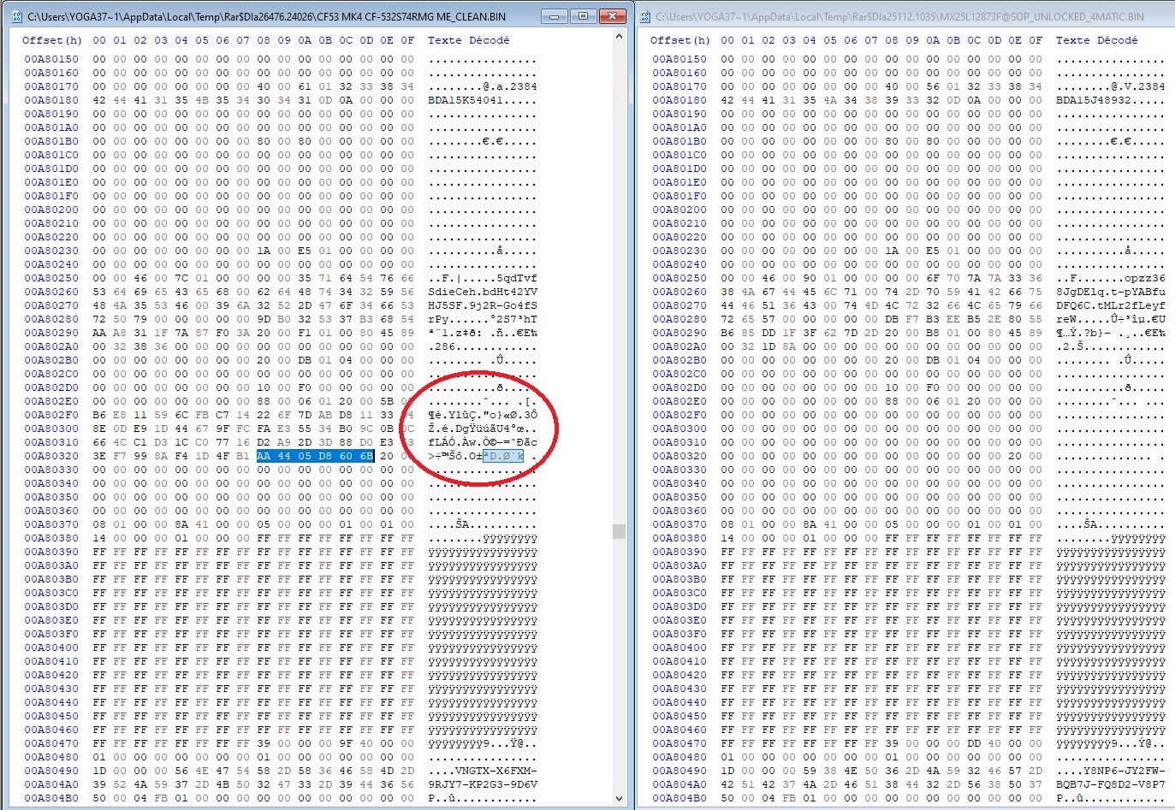Click decoded text VNGTX-X6FXM- in the left window

click(496, 771)
